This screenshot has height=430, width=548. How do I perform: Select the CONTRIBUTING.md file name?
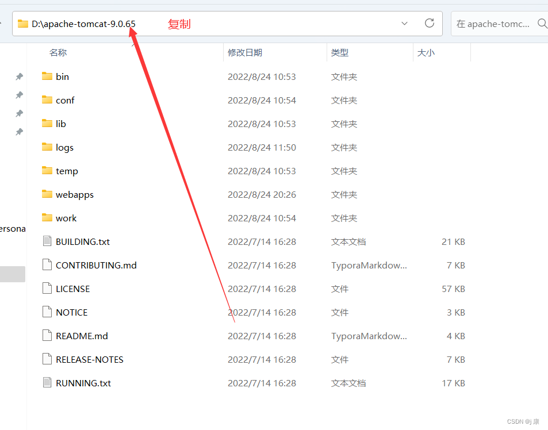96,265
